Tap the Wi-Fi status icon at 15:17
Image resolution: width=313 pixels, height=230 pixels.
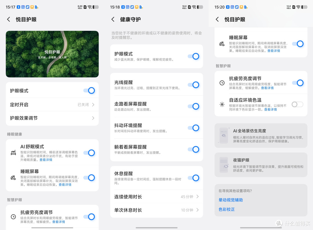pos(90,7)
